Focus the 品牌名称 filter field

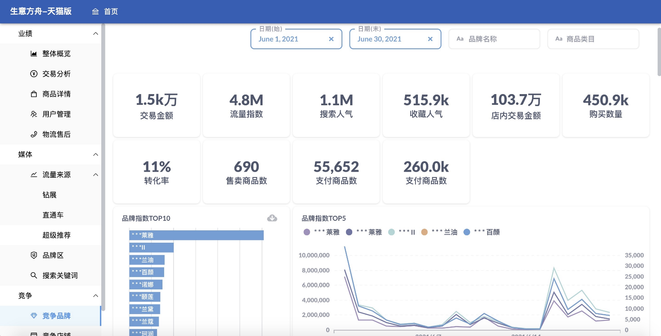click(494, 39)
